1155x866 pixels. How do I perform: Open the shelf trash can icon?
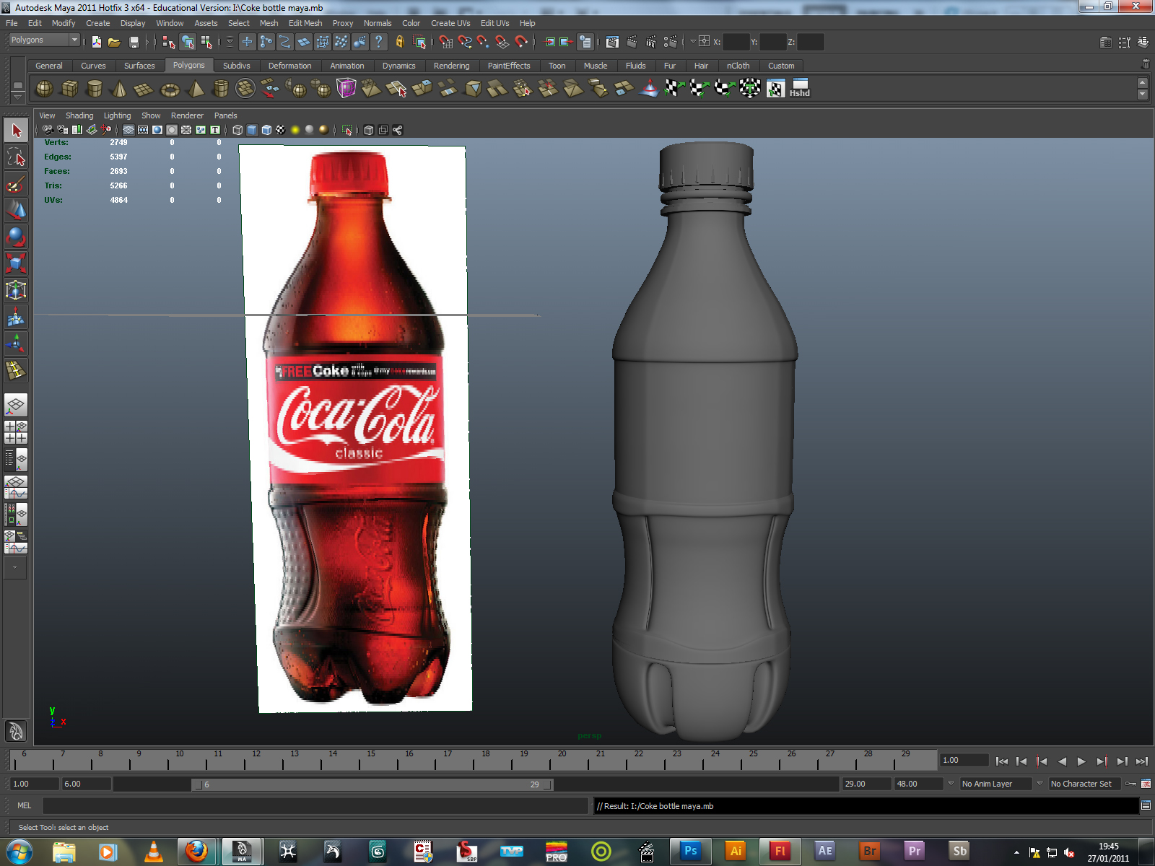coord(1146,64)
